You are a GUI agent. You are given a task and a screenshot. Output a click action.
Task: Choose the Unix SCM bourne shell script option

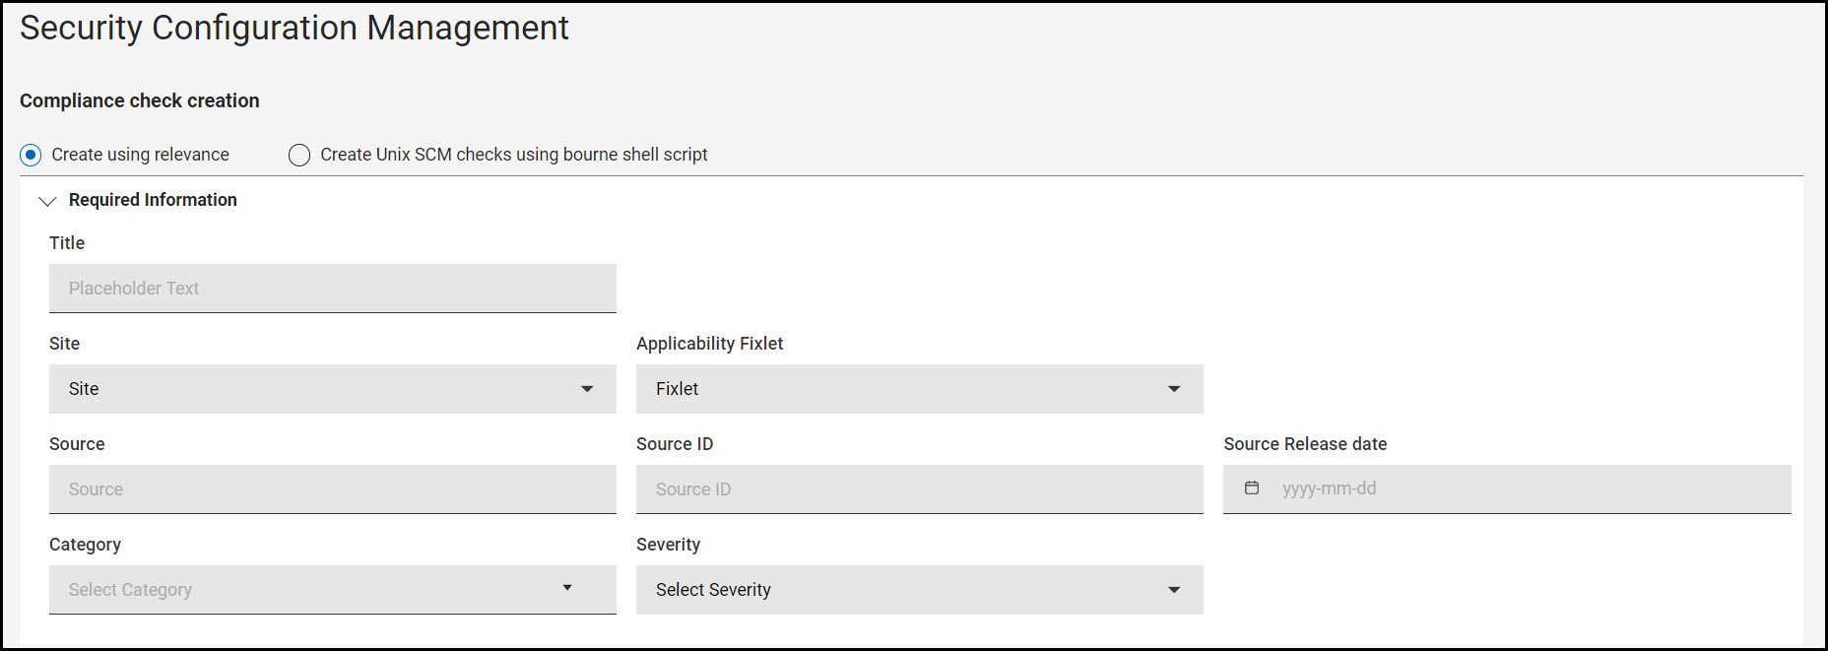click(x=299, y=155)
